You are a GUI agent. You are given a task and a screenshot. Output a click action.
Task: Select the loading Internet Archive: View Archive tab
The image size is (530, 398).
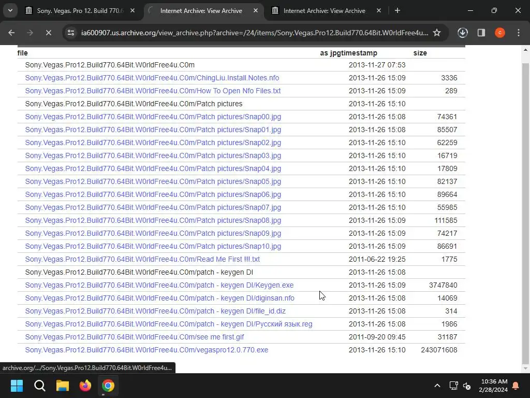201,10
